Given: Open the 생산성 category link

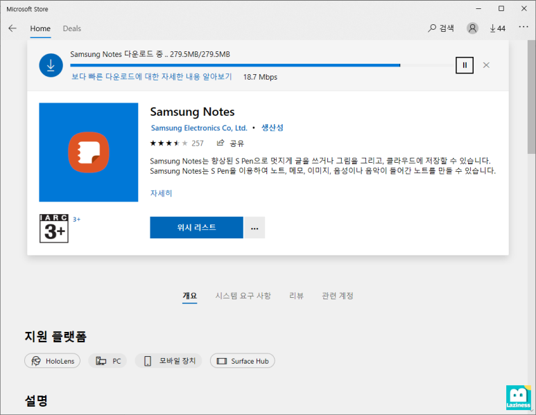Looking at the screenshot, I should 273,127.
